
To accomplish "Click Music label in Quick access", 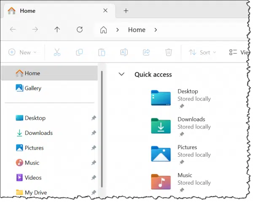I will (185, 175).
